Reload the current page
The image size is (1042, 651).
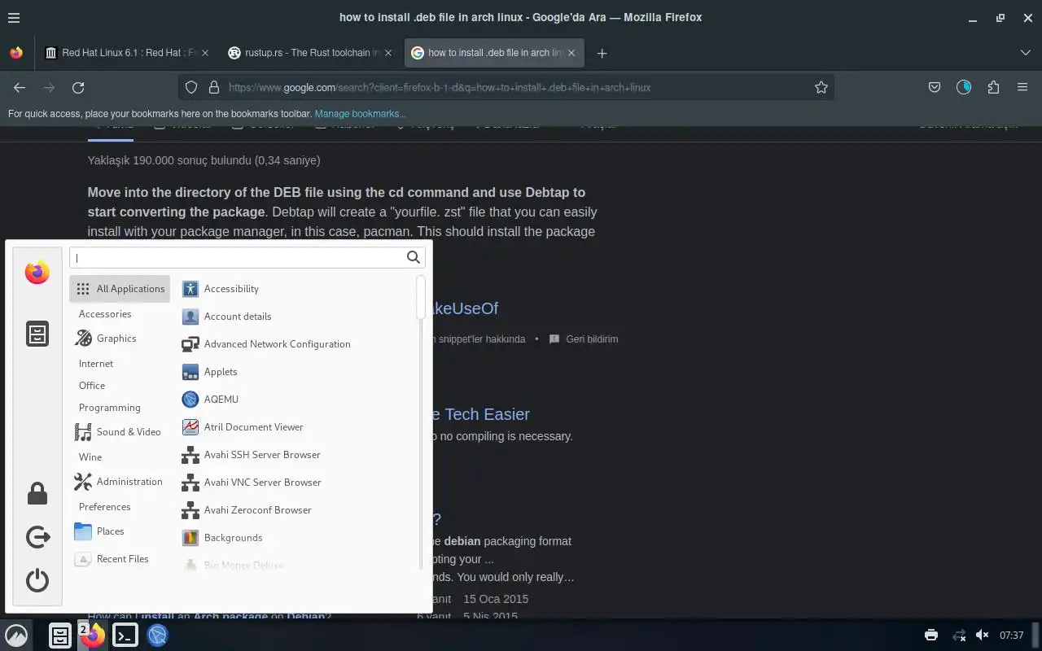pos(78,87)
